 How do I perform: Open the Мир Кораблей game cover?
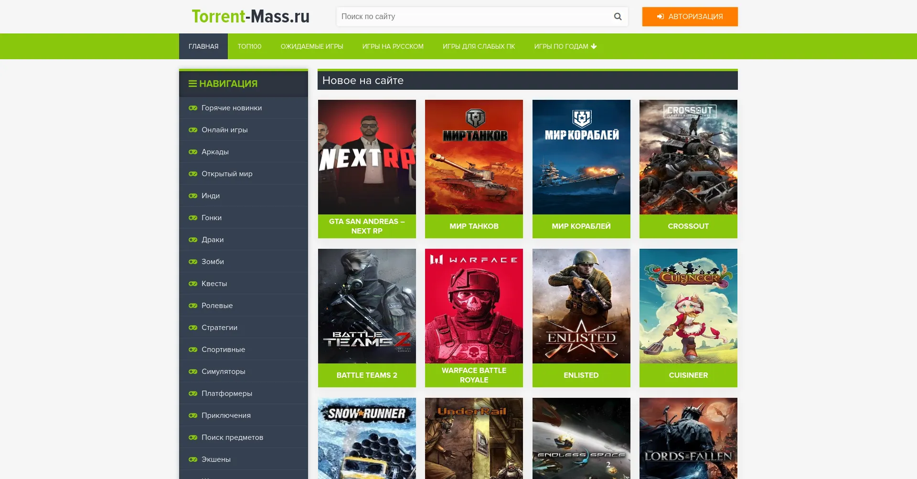point(581,157)
